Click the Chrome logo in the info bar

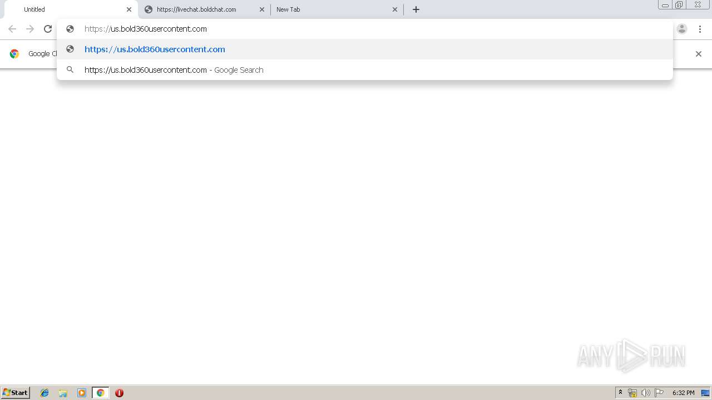[14, 54]
